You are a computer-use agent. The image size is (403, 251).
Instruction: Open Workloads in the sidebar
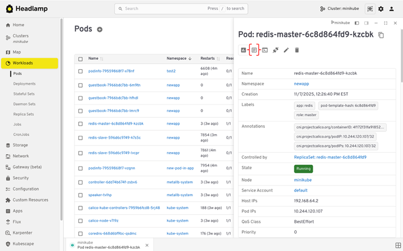[30, 63]
